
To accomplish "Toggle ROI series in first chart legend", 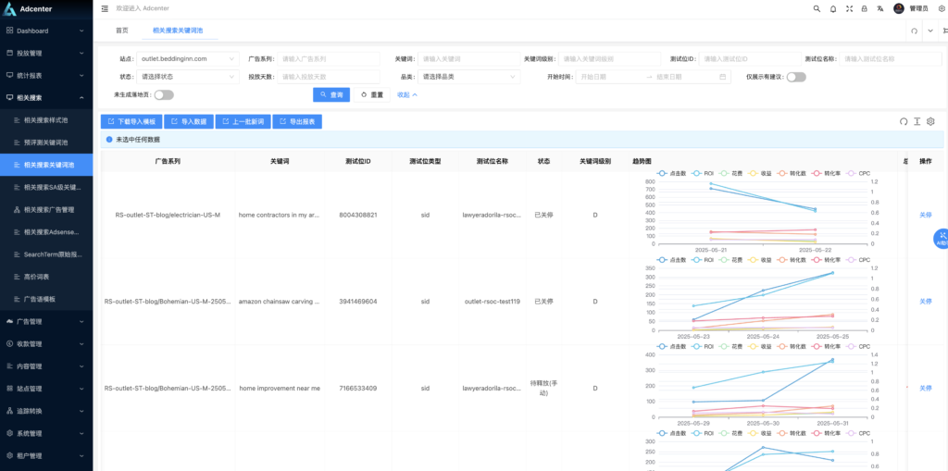I will click(700, 173).
